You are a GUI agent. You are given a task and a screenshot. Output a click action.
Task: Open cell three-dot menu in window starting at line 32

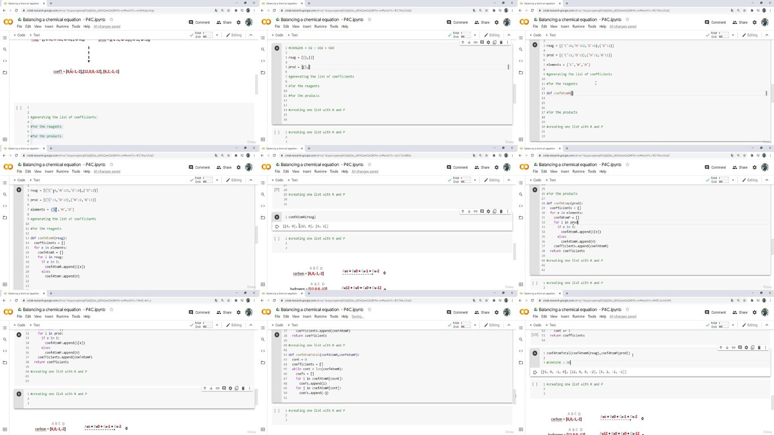(250, 388)
